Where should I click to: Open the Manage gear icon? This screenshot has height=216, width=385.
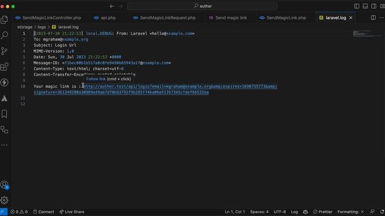click(x=4, y=200)
